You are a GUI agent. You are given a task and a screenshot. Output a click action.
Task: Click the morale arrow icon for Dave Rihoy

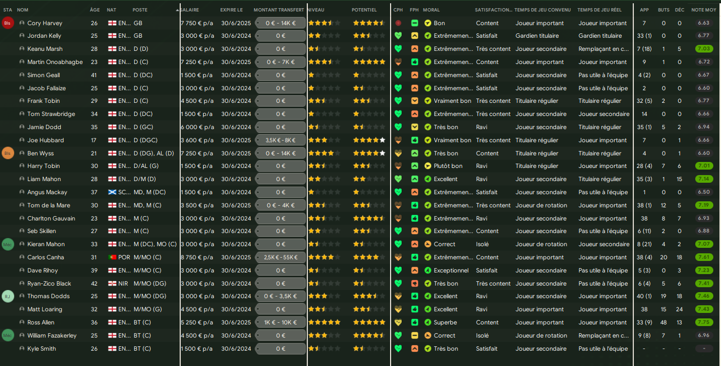(428, 270)
